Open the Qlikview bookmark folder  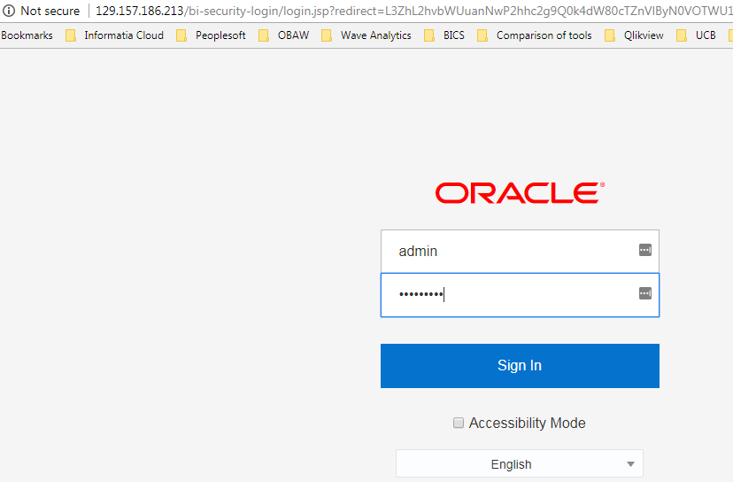click(x=634, y=35)
